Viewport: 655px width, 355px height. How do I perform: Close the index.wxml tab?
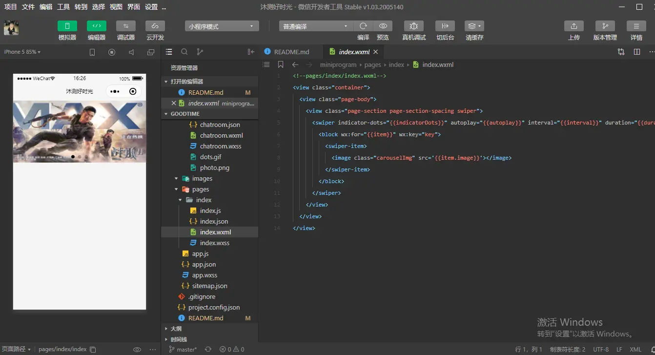pos(376,52)
